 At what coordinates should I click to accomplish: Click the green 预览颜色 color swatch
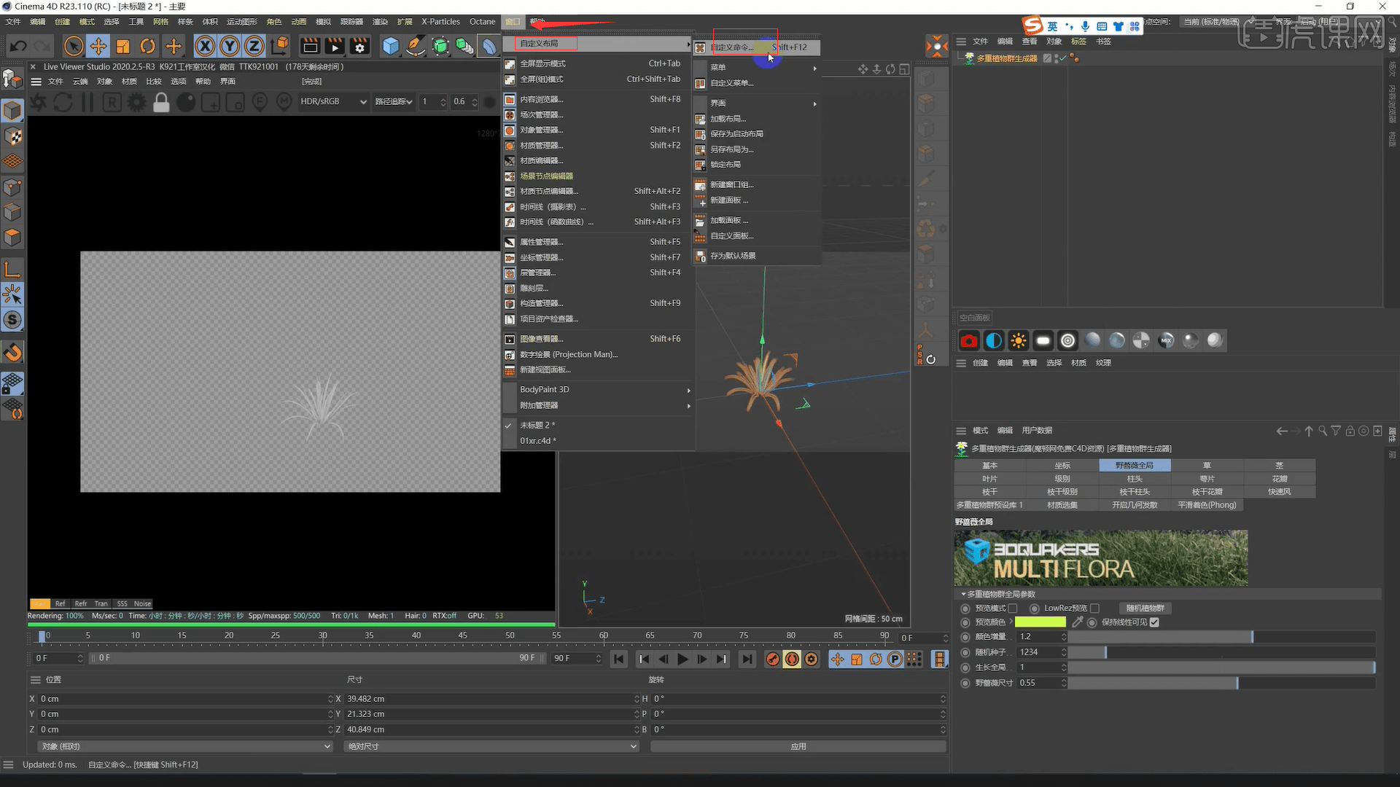(x=1041, y=622)
